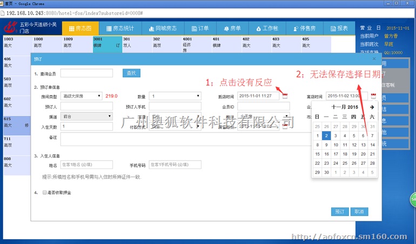Select room tile 403
Screen dimensions: 416x244
pos(286,44)
